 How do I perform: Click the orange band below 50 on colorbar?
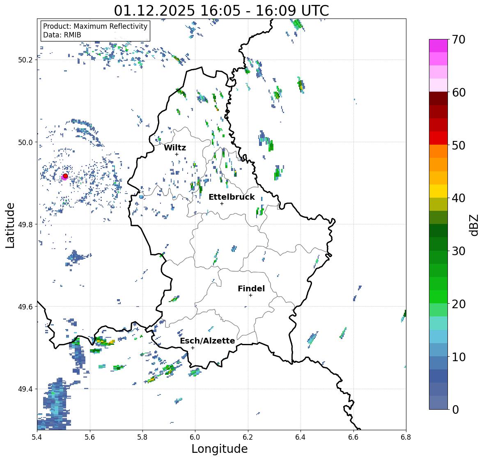tap(438, 151)
